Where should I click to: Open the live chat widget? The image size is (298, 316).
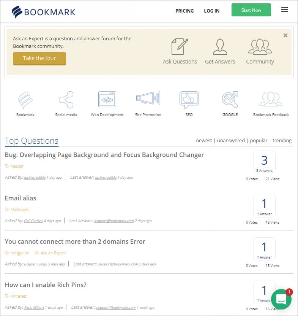click(281, 299)
